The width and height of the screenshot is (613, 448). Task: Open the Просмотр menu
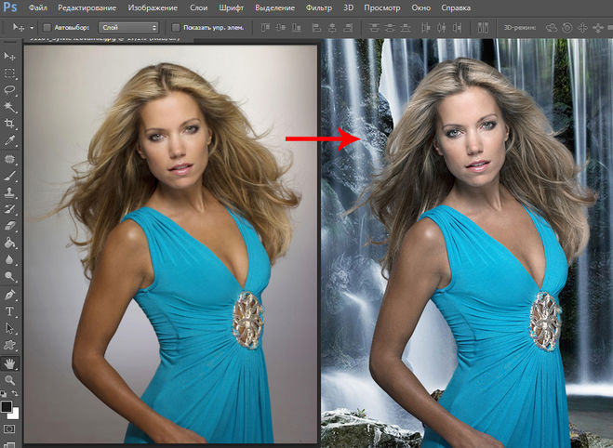(382, 7)
